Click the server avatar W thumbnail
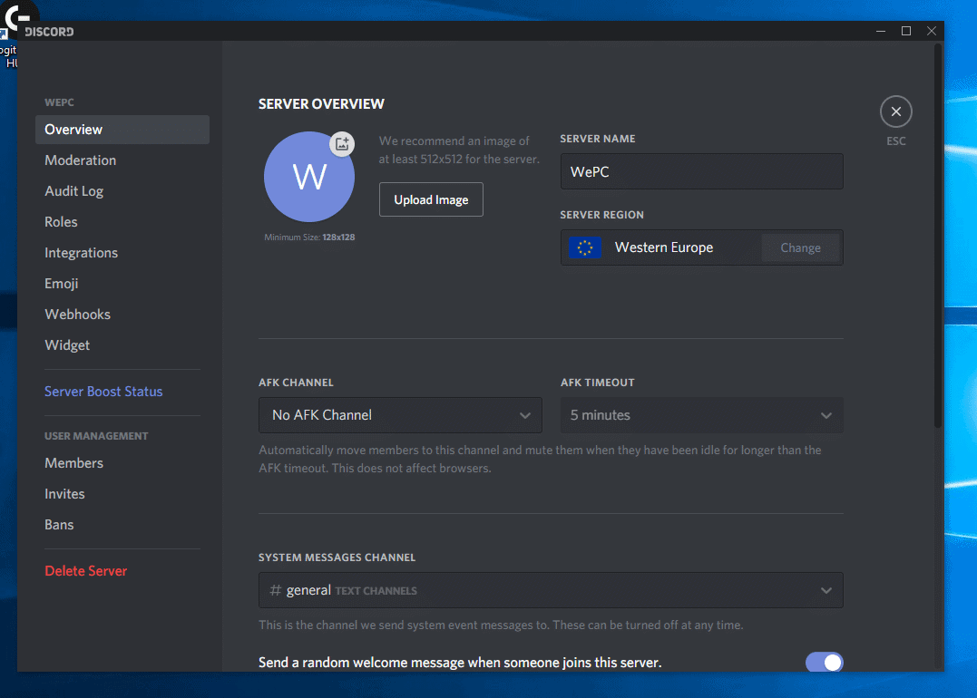Viewport: 977px width, 698px height. point(309,177)
